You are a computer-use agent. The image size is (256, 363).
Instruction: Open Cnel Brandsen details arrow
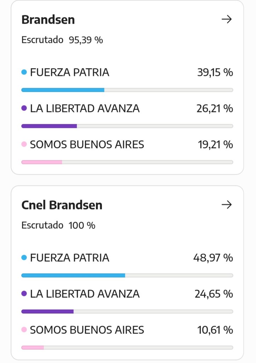(x=226, y=205)
